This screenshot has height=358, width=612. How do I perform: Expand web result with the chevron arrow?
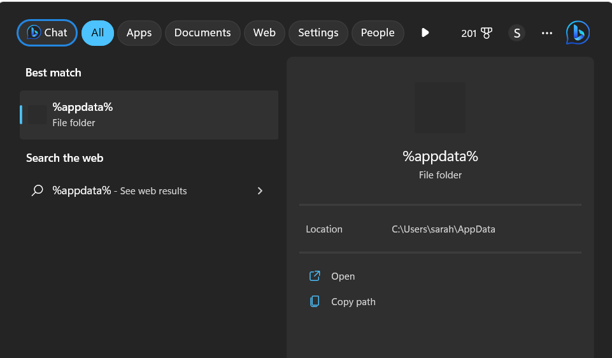point(260,191)
